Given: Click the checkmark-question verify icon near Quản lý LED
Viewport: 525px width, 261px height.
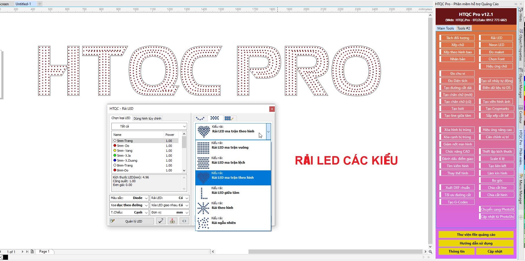Looking at the screenshot, I should (161, 221).
